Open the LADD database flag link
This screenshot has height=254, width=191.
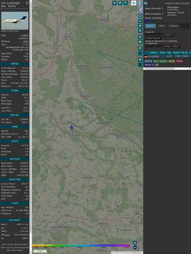click(x=25, y=41)
